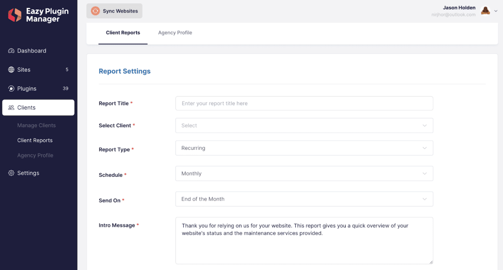Open the Report Type dropdown
Viewport: 503px width, 270px height.
(x=304, y=148)
